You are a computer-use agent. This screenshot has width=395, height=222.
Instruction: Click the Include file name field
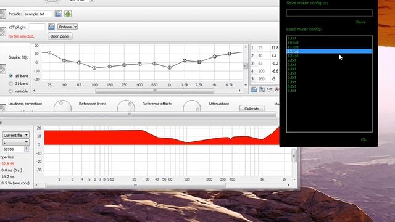click(x=38, y=14)
